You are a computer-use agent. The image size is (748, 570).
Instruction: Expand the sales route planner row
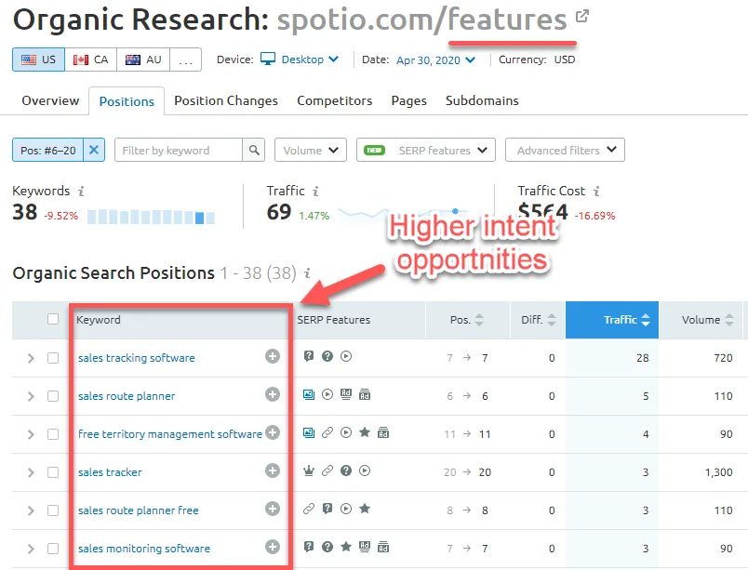(31, 396)
